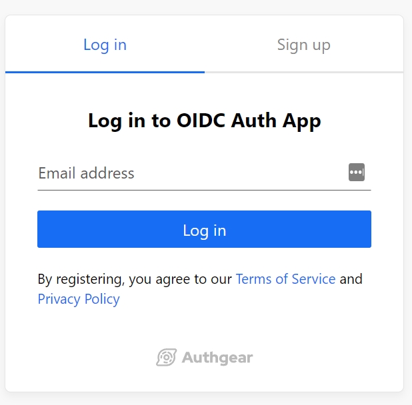
Task: Click the Authgear swirl logo icon
Action: point(166,357)
